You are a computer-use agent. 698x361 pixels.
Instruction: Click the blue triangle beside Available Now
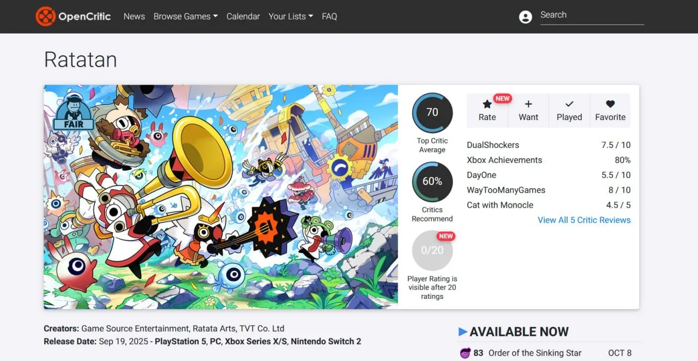point(463,332)
